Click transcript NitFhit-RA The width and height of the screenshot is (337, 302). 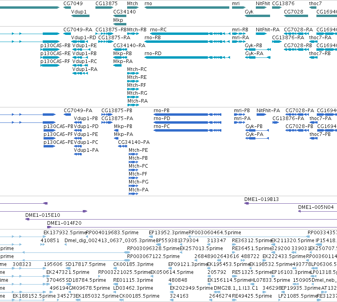point(268,29)
